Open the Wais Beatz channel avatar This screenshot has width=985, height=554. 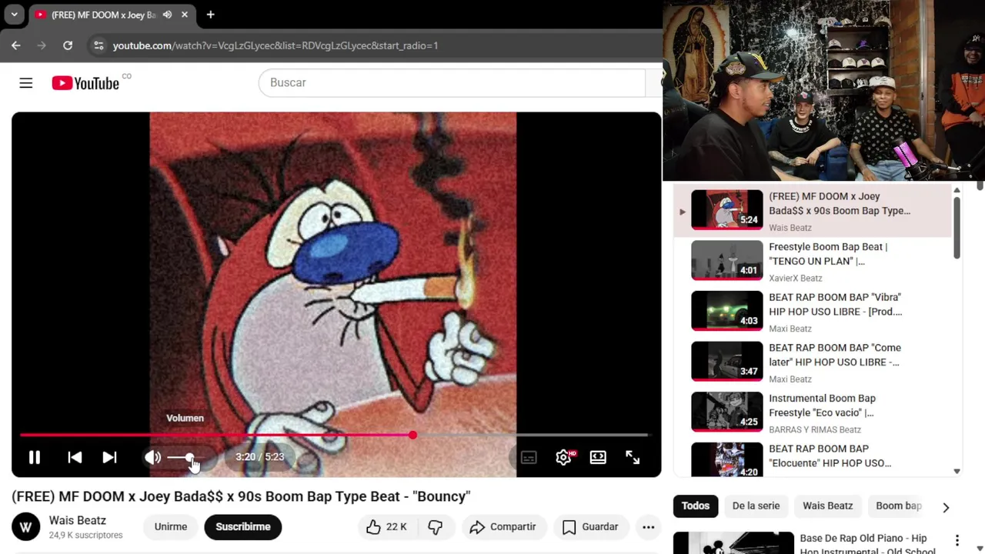click(25, 527)
